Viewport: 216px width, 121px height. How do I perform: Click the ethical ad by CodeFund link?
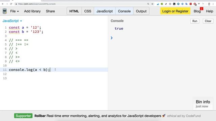click(x=184, y=116)
